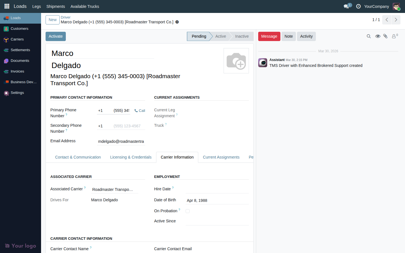The height and width of the screenshot is (253, 405).
Task: Switch to Current Assignments tab
Action: coord(221,157)
